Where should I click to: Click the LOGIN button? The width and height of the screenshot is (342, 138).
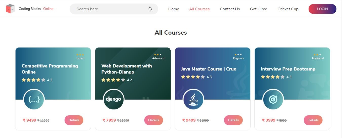pyautogui.click(x=323, y=9)
